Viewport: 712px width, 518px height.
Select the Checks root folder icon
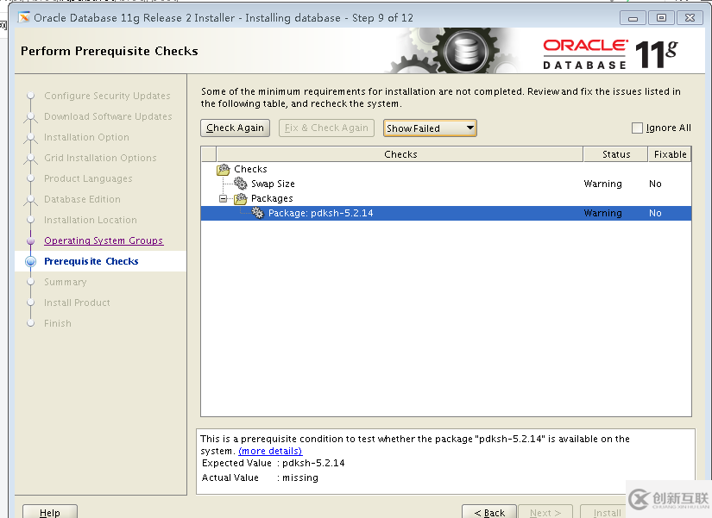(x=224, y=169)
